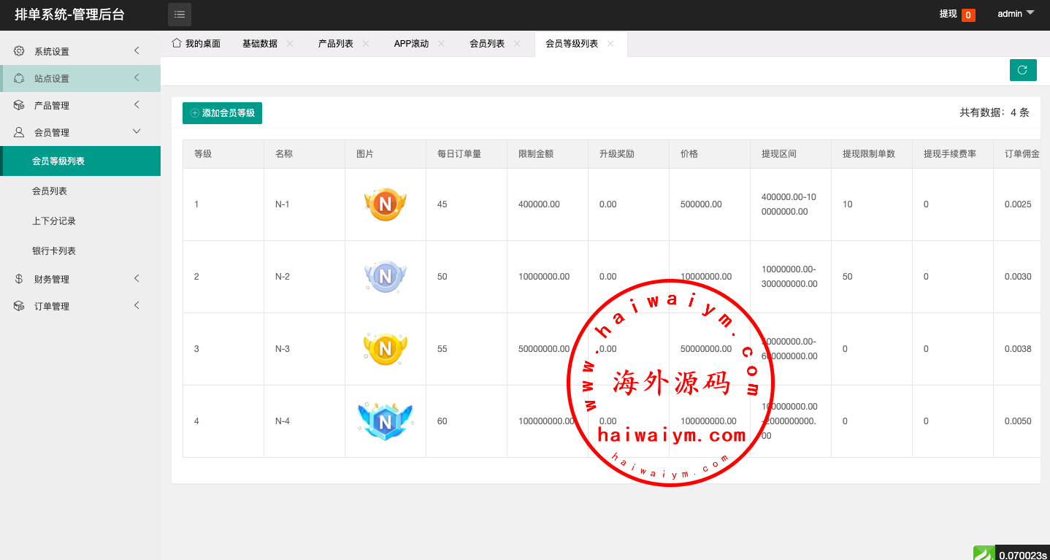Click the 添加会员等级 button

coord(222,113)
